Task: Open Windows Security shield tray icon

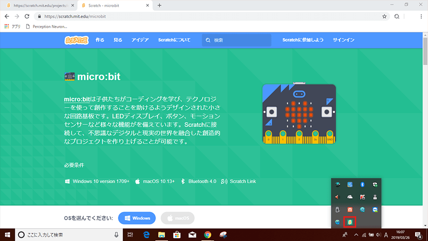Action: pos(375,184)
